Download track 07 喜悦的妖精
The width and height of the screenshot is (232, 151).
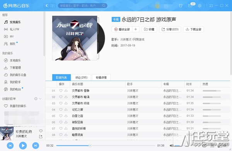click(66, 128)
